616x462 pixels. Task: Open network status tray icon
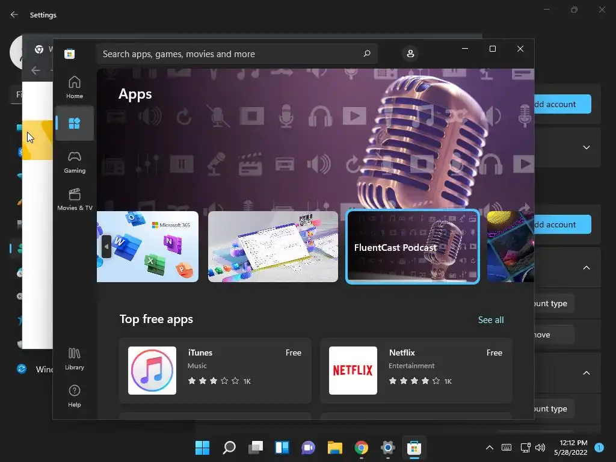[525, 447]
